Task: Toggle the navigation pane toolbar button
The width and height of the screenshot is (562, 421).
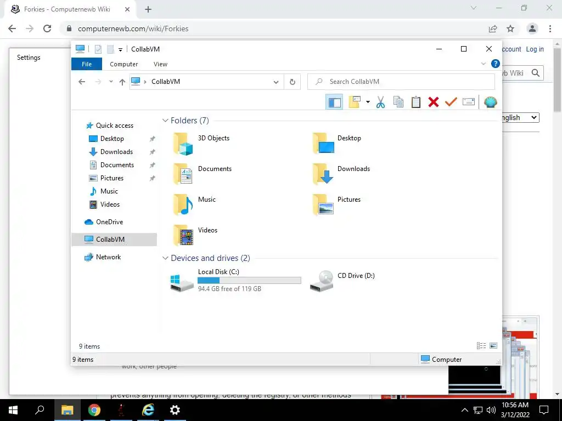Action: (334, 102)
